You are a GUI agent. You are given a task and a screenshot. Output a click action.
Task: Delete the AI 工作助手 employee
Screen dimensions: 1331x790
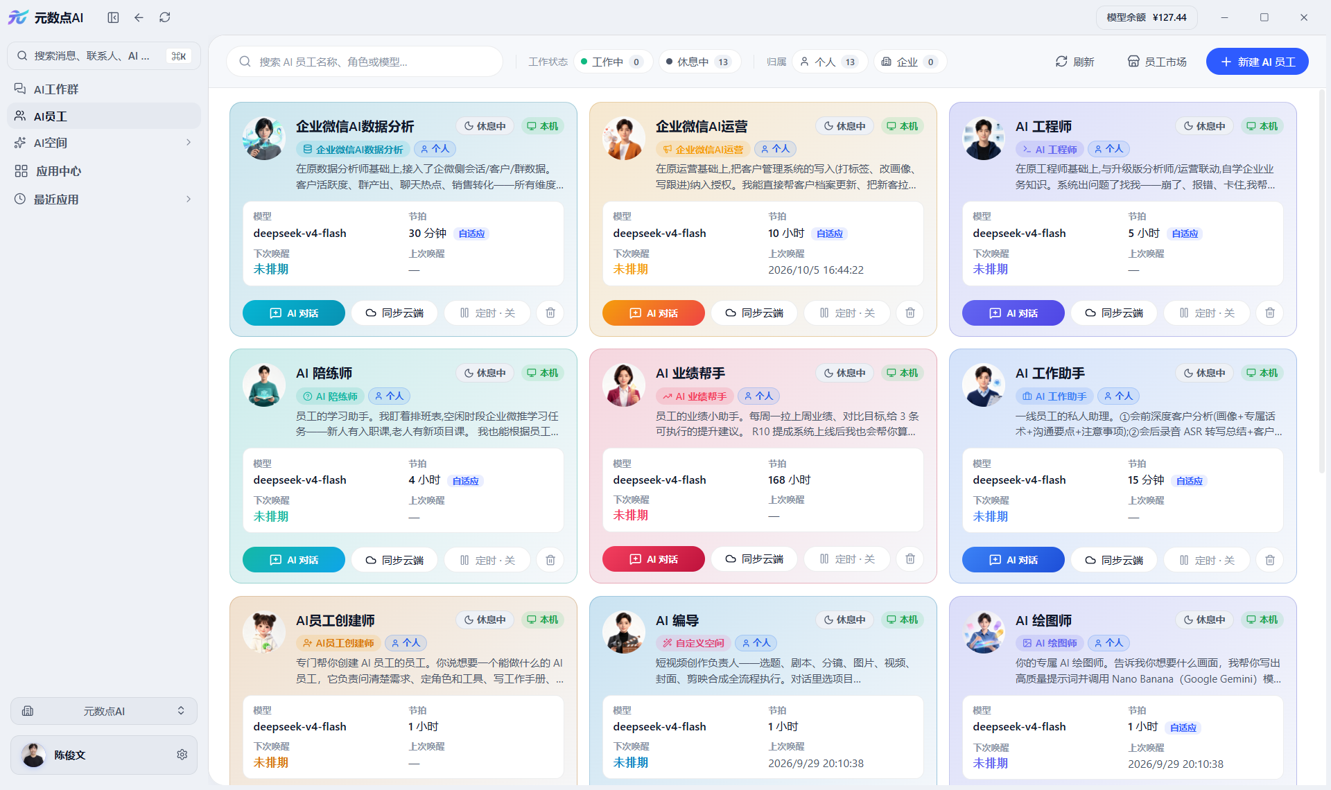click(x=1270, y=560)
